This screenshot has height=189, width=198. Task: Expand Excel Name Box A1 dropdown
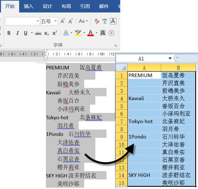170,58
